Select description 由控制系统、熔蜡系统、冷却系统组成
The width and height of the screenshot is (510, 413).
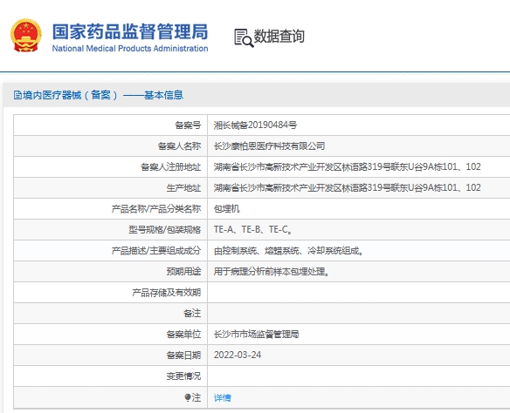click(288, 250)
